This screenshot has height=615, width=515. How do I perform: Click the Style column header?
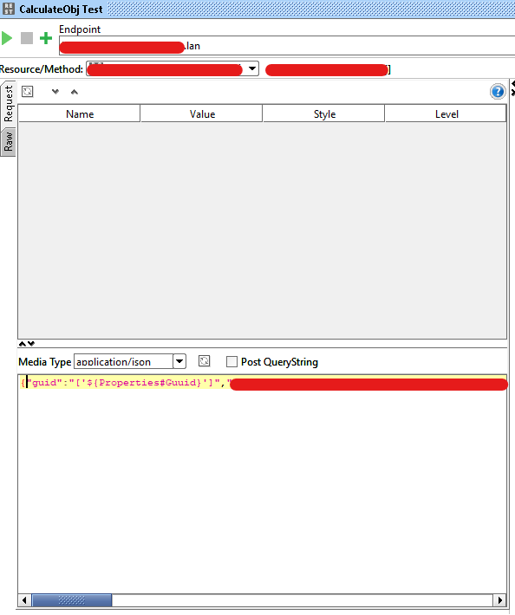tap(324, 113)
